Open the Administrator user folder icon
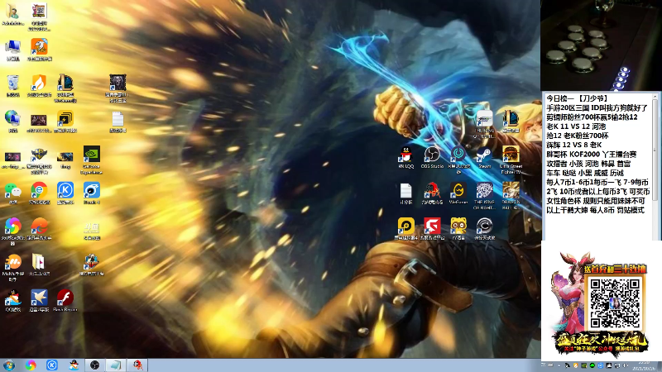This screenshot has width=662, height=372. [12, 14]
